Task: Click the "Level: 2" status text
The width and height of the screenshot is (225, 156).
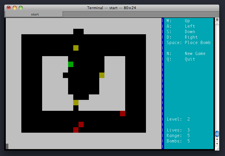Action: 178,119
